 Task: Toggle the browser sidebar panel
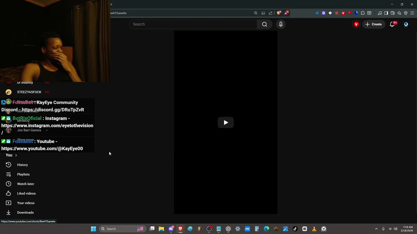coord(386,13)
